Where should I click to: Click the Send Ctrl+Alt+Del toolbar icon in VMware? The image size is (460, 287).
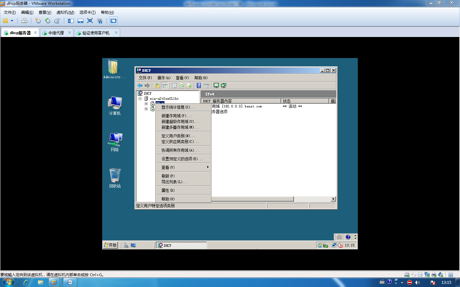pos(24,21)
